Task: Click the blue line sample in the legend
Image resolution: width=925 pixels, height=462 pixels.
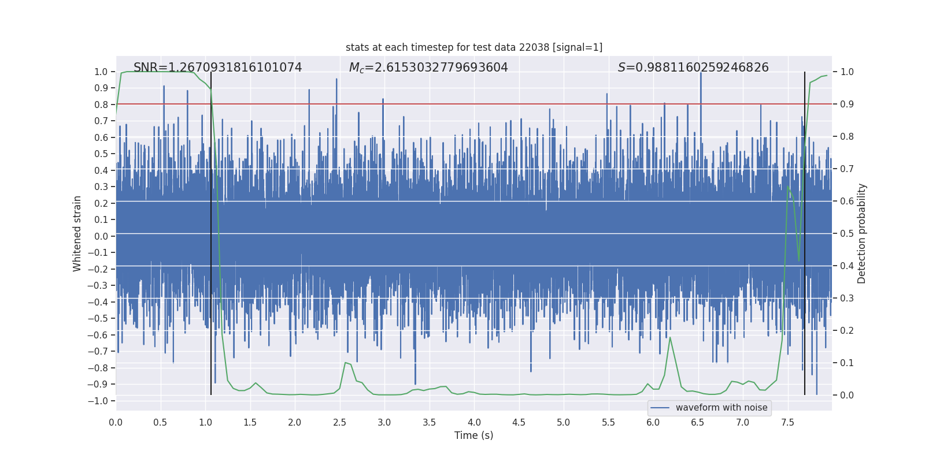Action: click(660, 408)
